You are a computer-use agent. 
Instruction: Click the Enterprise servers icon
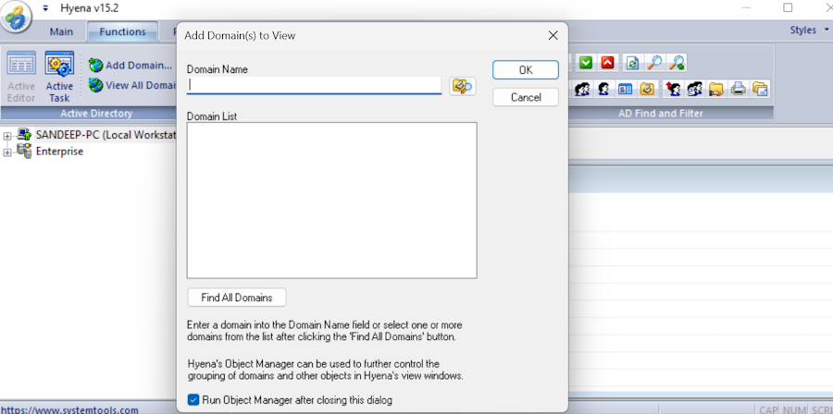pyautogui.click(x=24, y=151)
